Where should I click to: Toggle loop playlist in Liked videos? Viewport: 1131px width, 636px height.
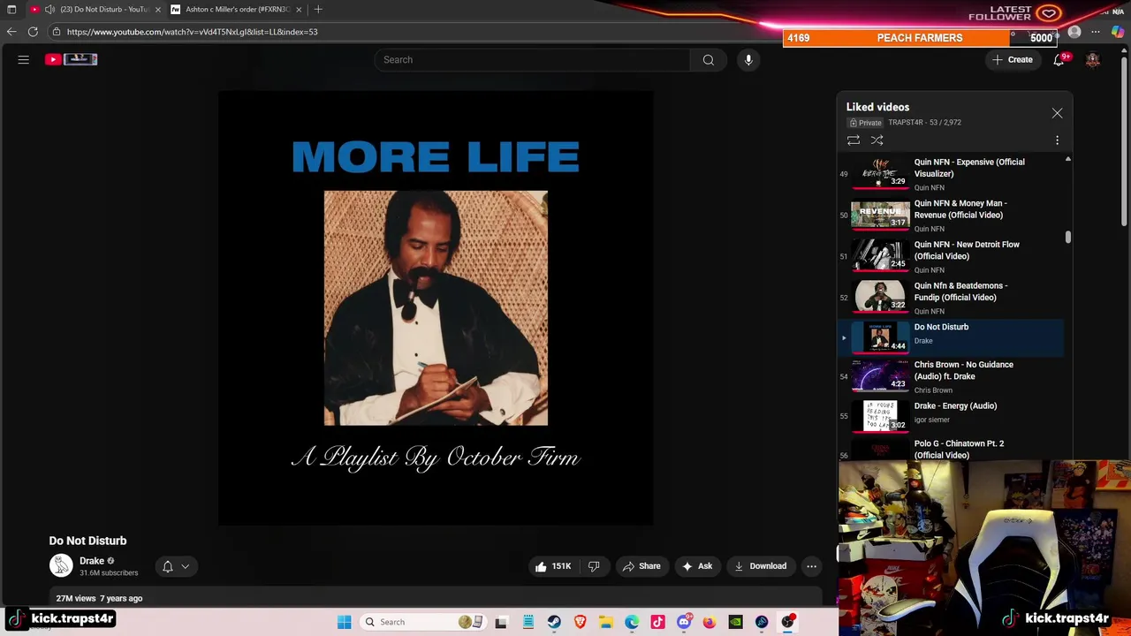coord(854,140)
